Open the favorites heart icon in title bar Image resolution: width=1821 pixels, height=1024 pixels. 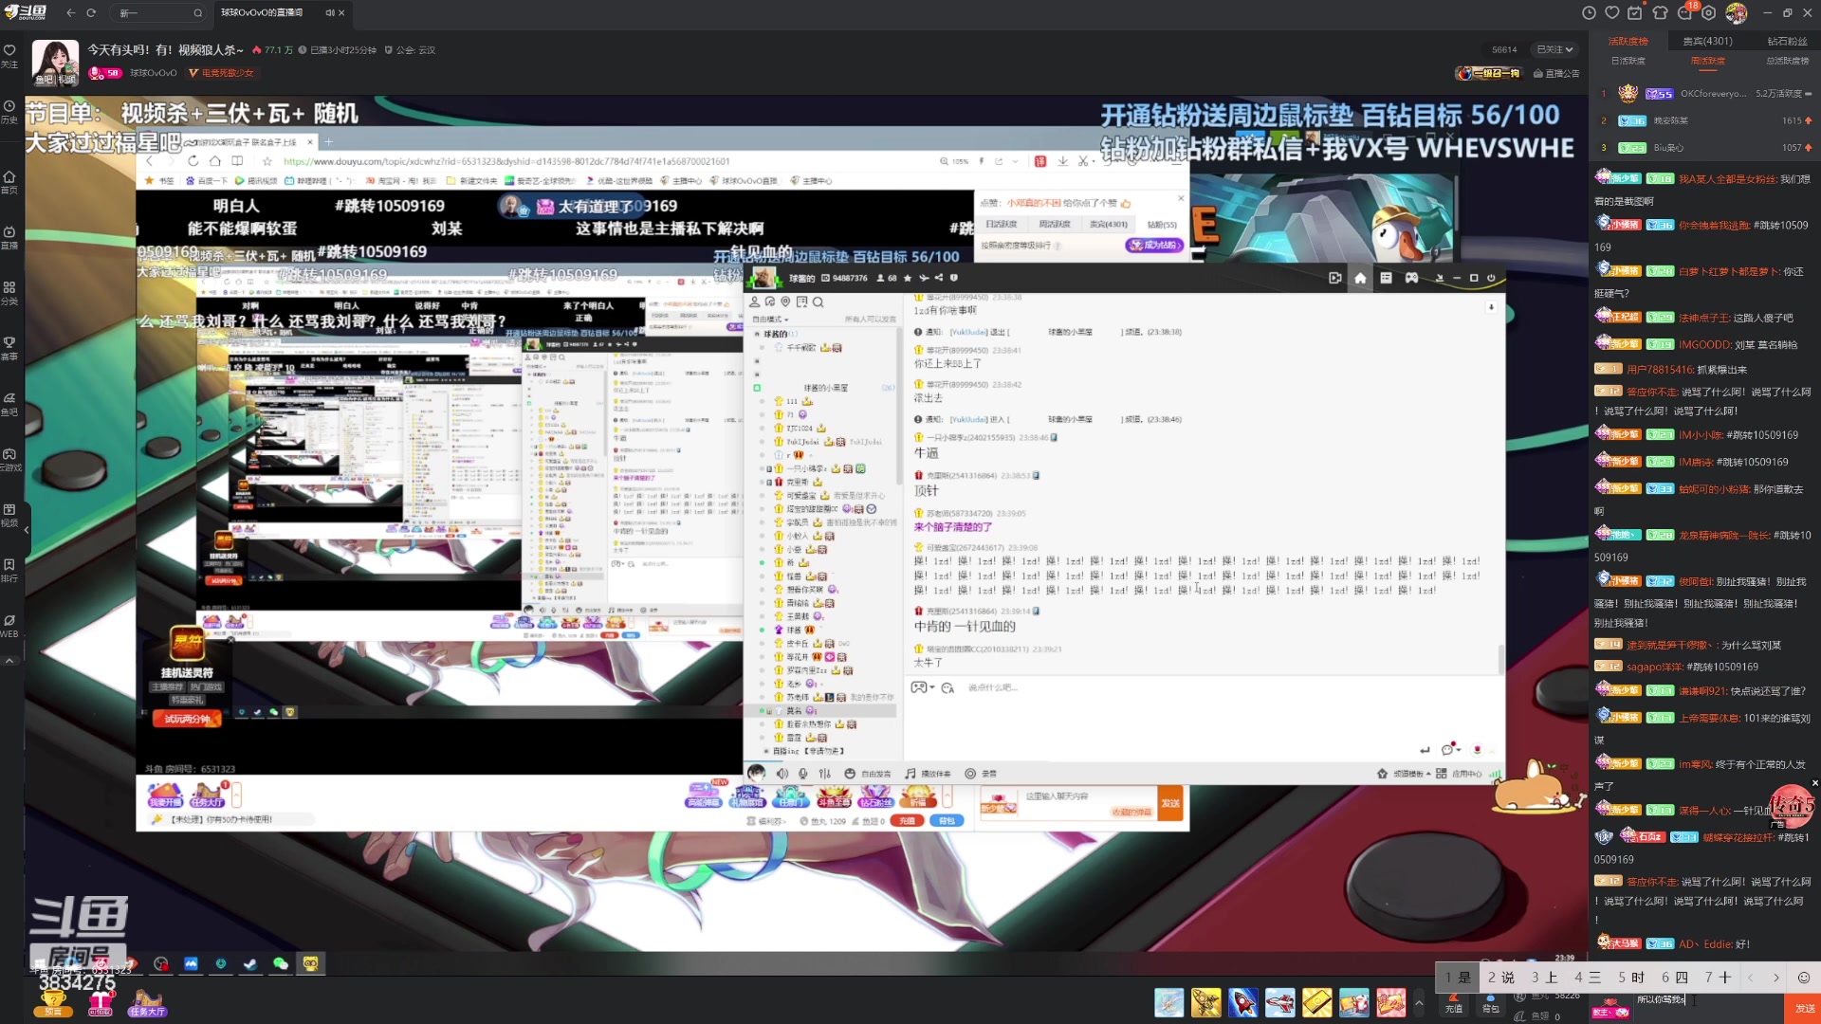pos(1612,12)
